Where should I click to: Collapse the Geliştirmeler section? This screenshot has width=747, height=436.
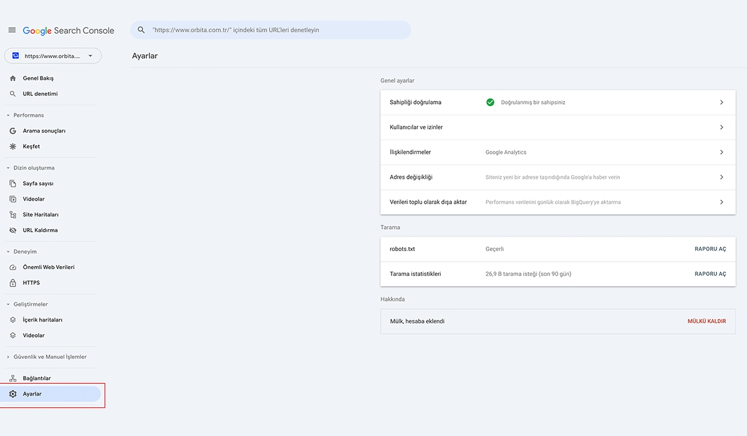tap(8, 305)
